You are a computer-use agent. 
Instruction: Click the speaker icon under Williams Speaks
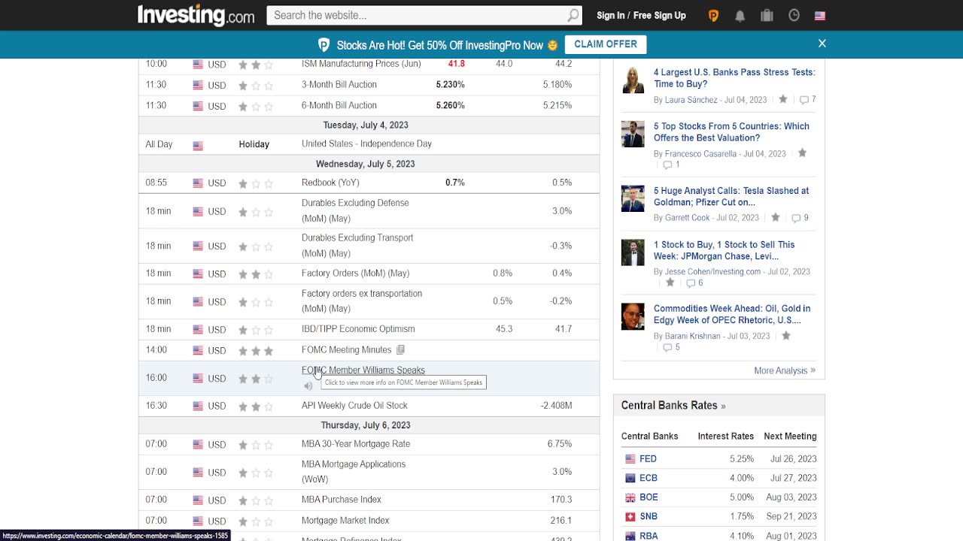308,386
